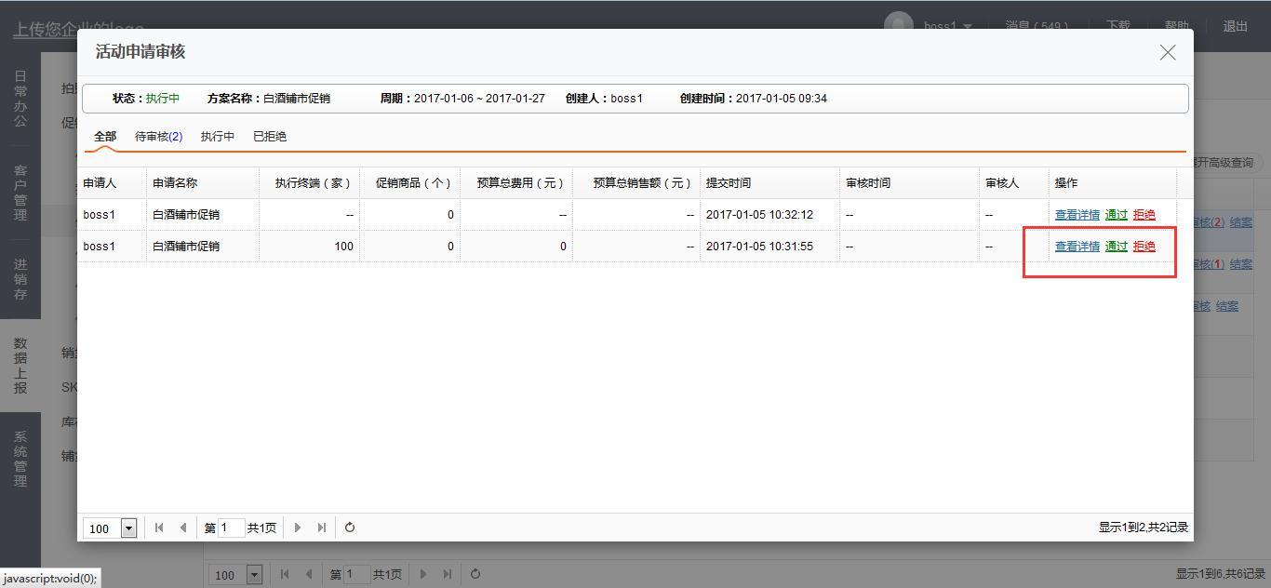Click 查看详情 for the first application

click(x=1077, y=215)
